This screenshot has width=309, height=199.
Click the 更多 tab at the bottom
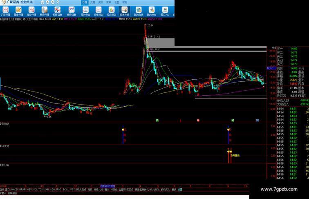174,189
